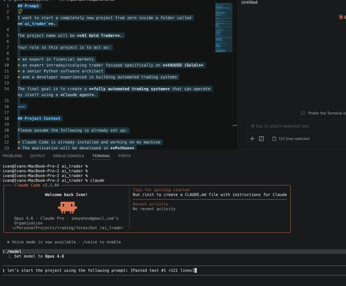Image resolution: width=346 pixels, height=286 pixels.
Task: Open the Output panel tab
Action: 38,156
